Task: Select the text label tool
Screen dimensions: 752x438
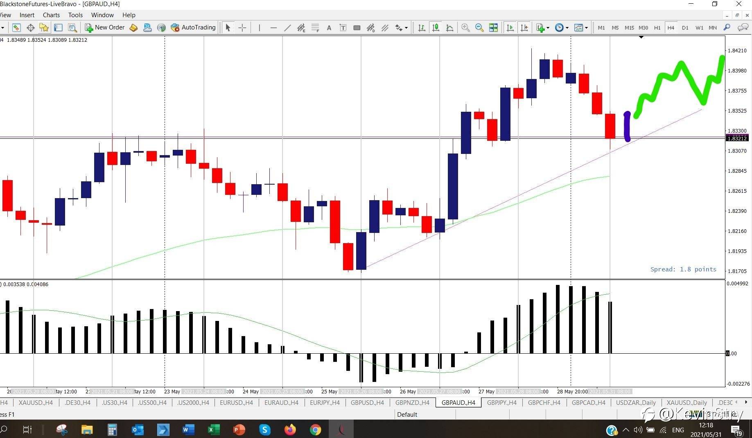Action: pos(343,27)
